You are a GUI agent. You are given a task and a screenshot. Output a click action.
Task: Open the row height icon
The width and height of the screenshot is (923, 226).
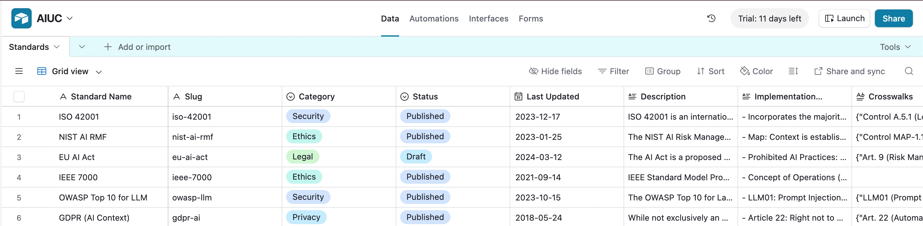pos(793,71)
